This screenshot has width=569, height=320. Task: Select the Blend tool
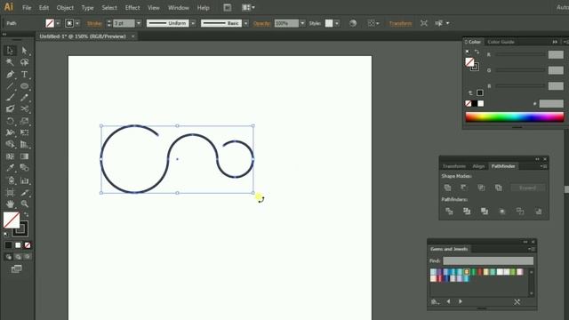pos(24,168)
